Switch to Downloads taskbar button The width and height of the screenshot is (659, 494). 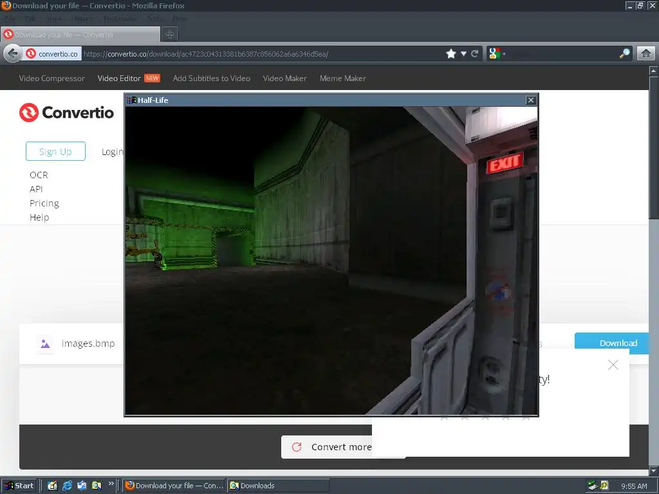pos(278,486)
